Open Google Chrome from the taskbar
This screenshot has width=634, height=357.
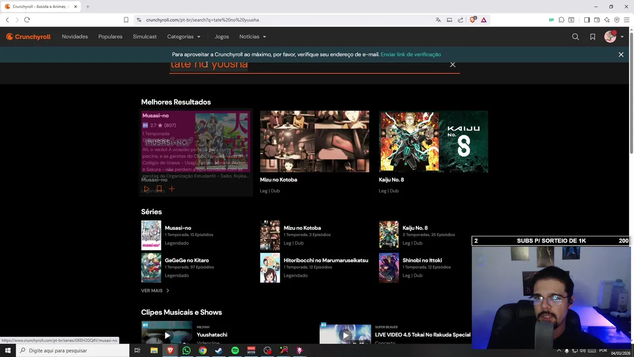203,351
